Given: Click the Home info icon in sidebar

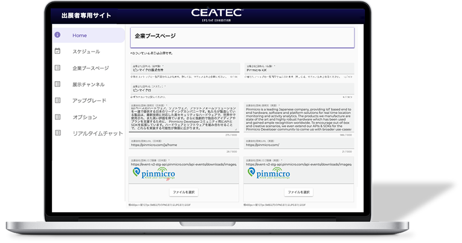Looking at the screenshot, I should 57,35.
